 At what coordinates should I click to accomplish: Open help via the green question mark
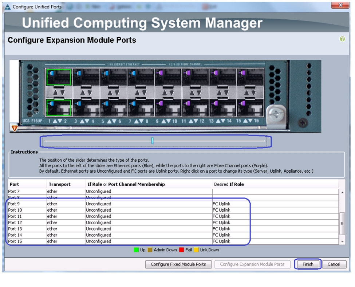click(x=342, y=39)
